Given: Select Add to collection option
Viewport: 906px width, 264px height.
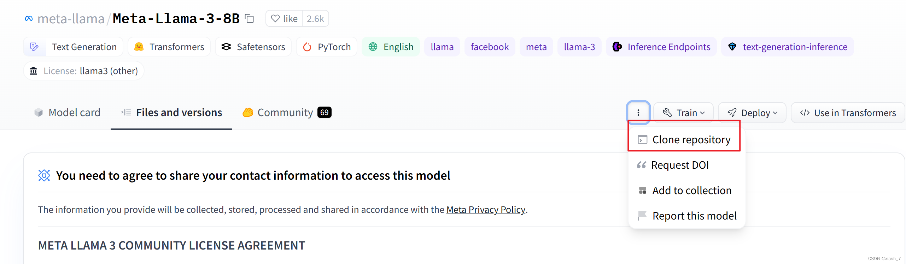Looking at the screenshot, I should click(x=684, y=190).
